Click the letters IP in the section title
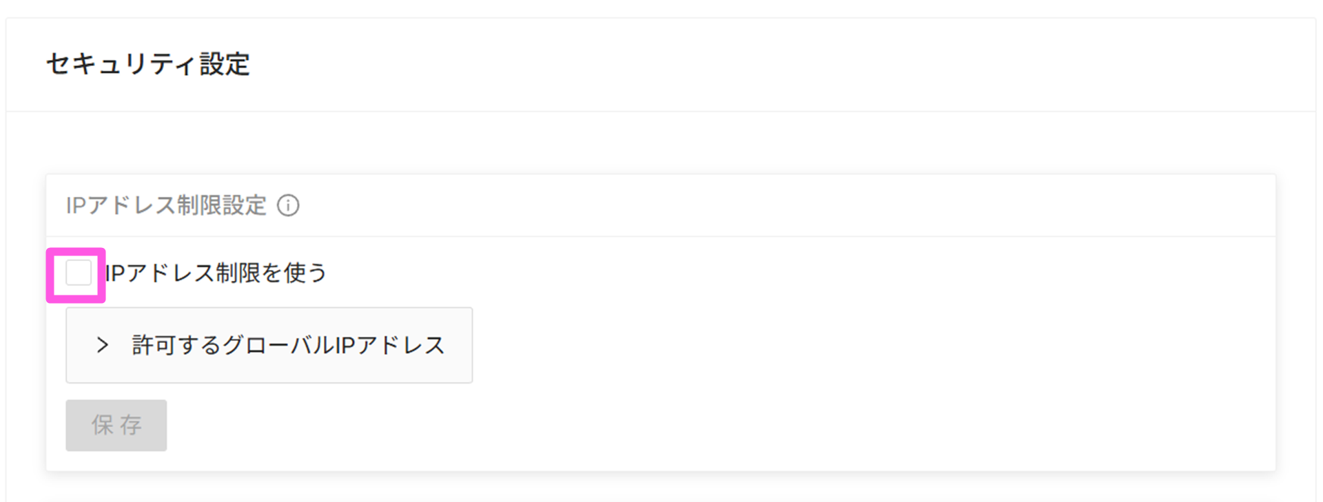 (76, 205)
